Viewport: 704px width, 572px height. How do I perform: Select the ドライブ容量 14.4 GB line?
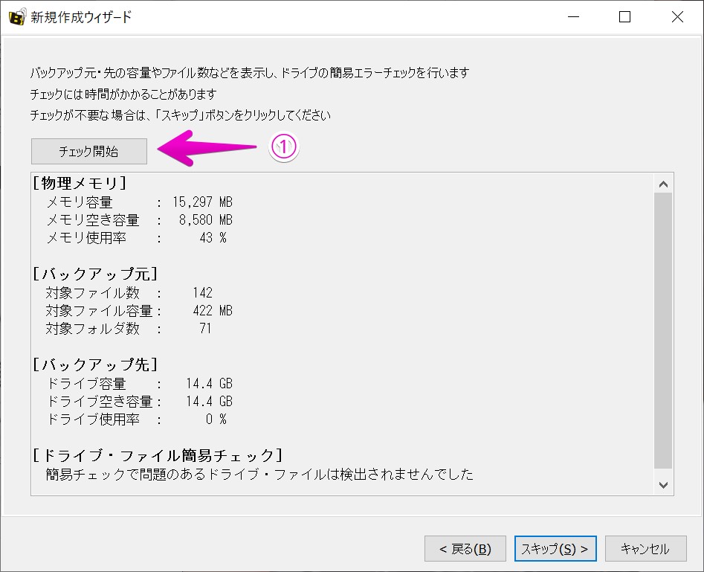pos(140,384)
